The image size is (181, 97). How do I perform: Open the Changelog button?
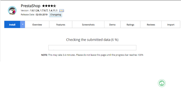(56, 14)
